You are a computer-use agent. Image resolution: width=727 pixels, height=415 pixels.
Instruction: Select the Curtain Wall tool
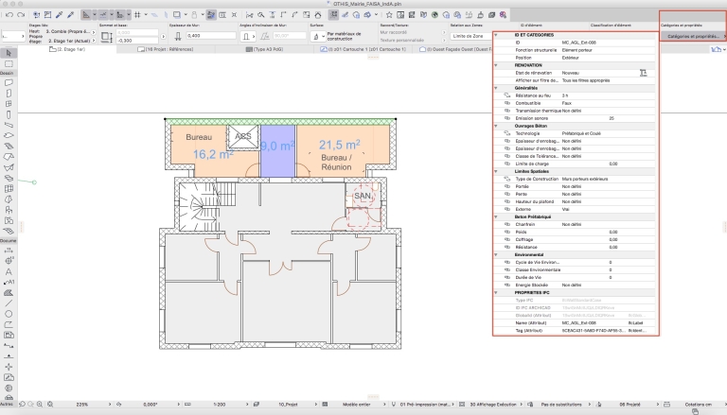tap(9, 189)
